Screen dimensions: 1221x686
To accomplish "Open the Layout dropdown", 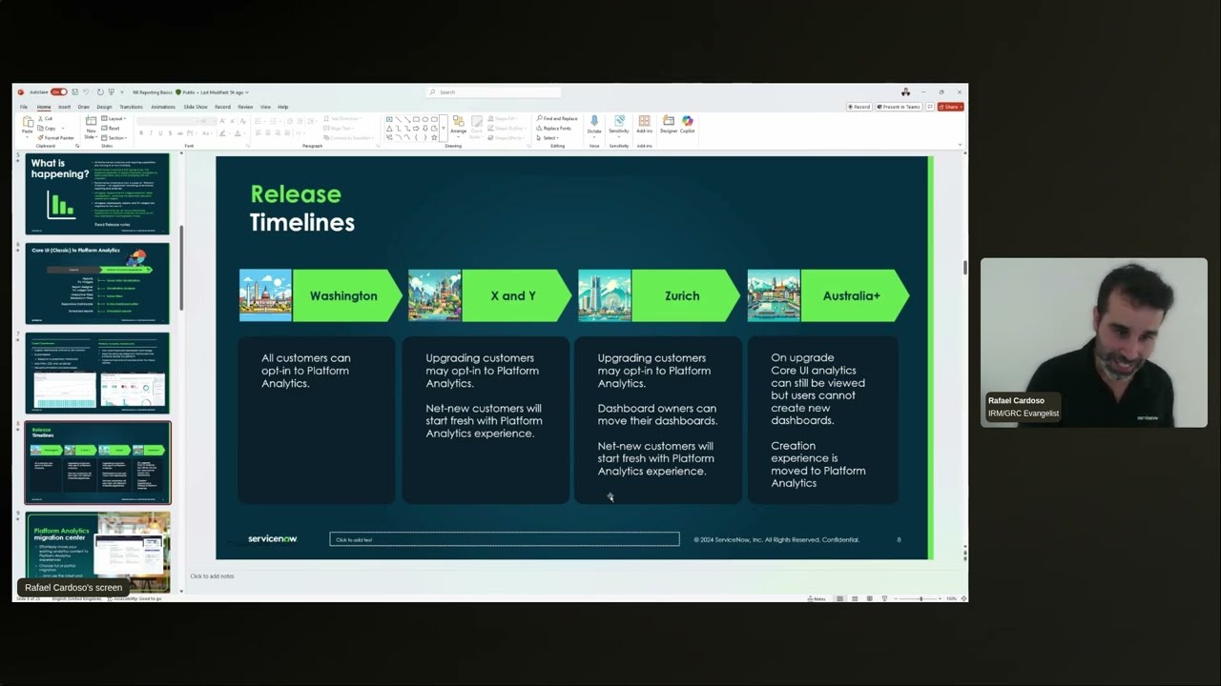I will tap(114, 119).
